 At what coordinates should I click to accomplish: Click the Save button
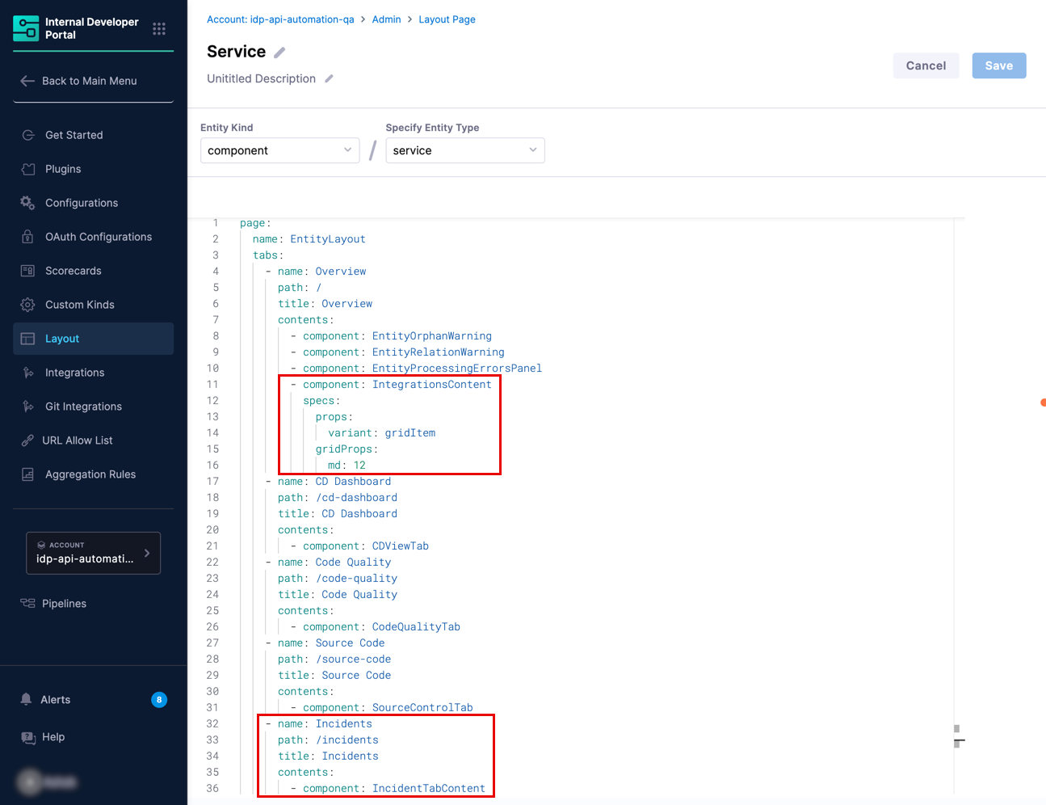click(999, 65)
